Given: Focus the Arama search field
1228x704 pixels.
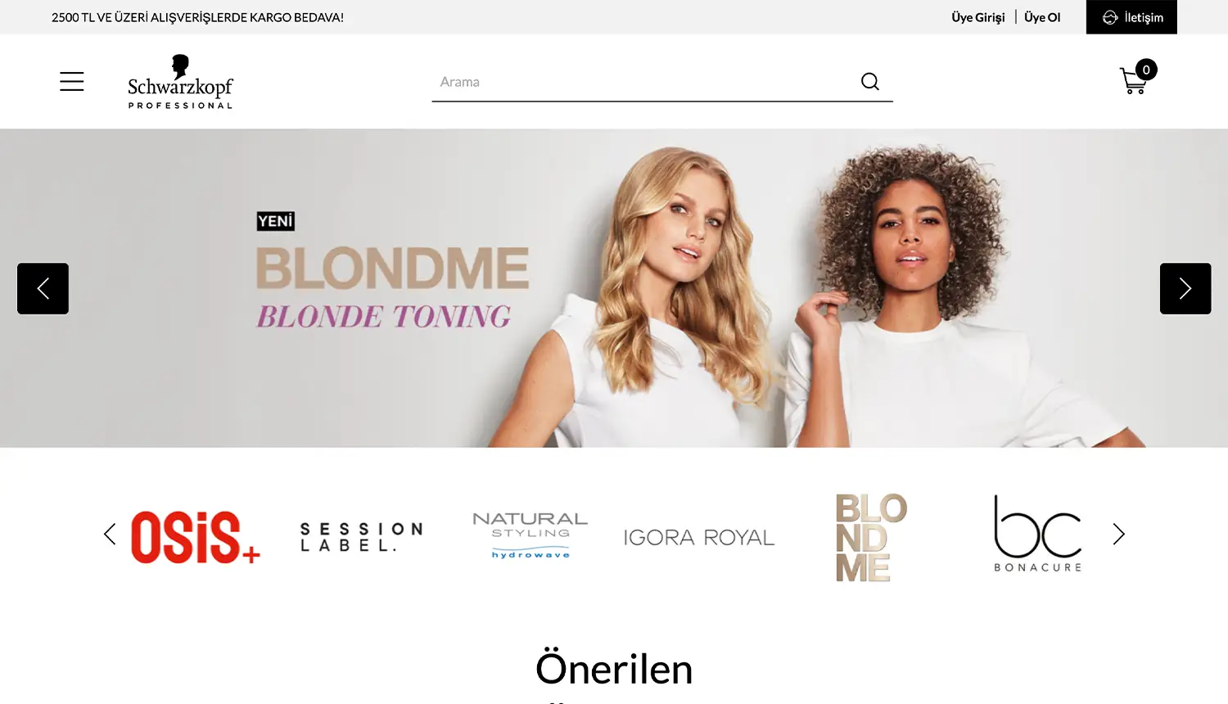Looking at the screenshot, I should [647, 82].
